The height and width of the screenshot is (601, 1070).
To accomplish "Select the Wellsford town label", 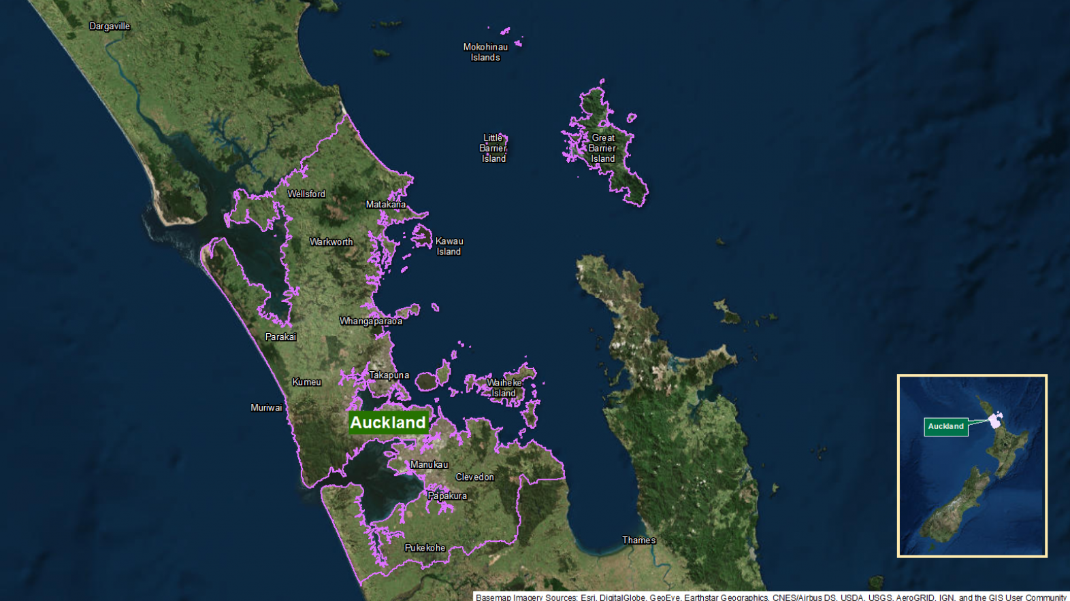I will point(306,194).
